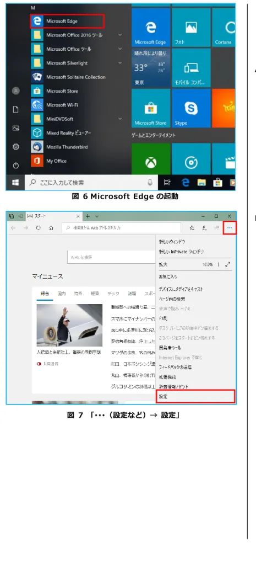Open 設定 at the menu bottom
The height and width of the screenshot is (564, 256).
195,396
